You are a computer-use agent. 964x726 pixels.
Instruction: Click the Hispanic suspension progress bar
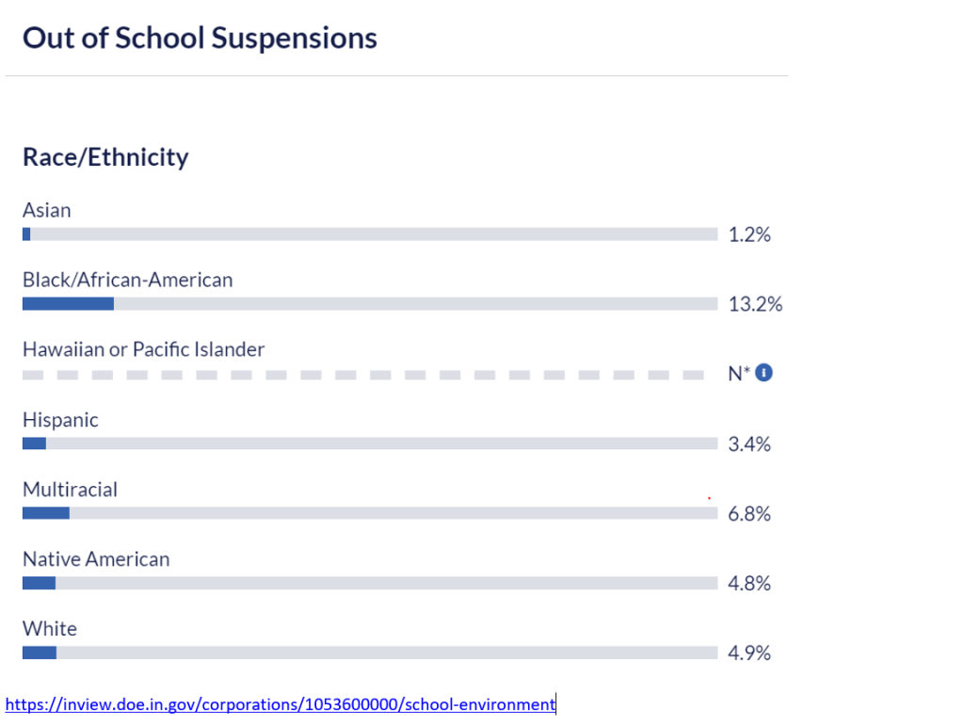coord(369,444)
